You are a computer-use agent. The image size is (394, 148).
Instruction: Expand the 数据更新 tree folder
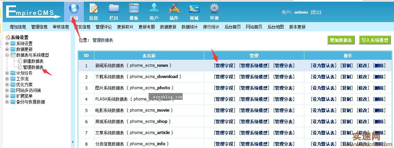point(7,49)
